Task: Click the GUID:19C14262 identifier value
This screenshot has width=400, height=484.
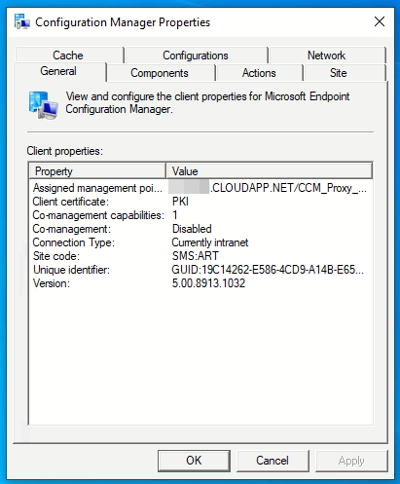Action: pyautogui.click(x=268, y=270)
